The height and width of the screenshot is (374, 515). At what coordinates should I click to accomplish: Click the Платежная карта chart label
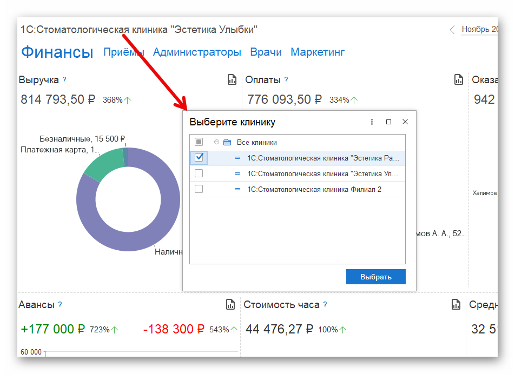tap(60, 150)
